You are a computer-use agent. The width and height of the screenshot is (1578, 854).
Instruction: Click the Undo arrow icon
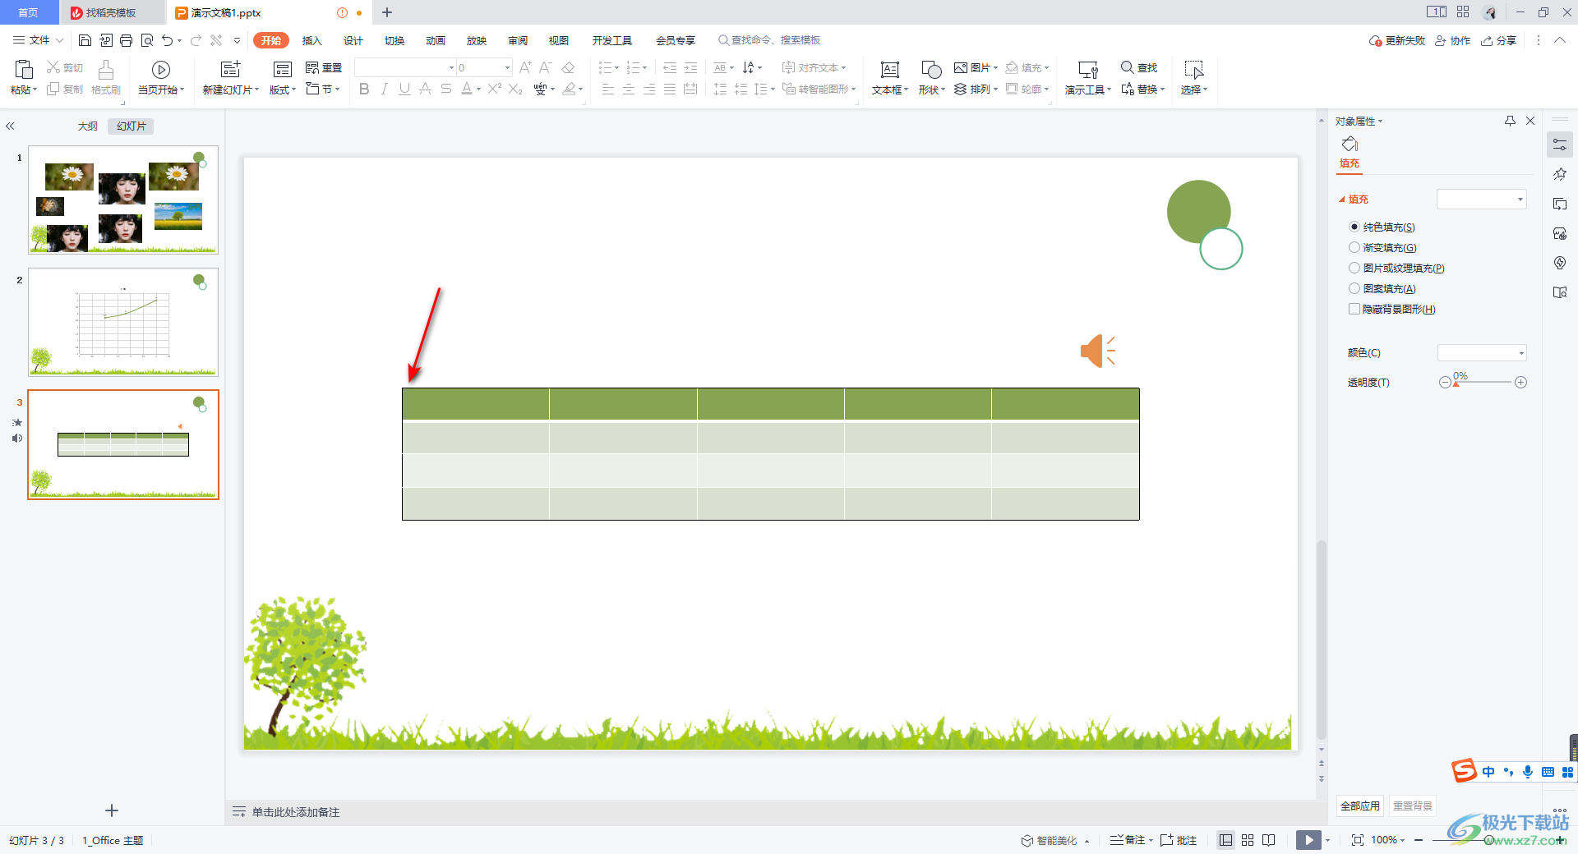click(x=167, y=40)
